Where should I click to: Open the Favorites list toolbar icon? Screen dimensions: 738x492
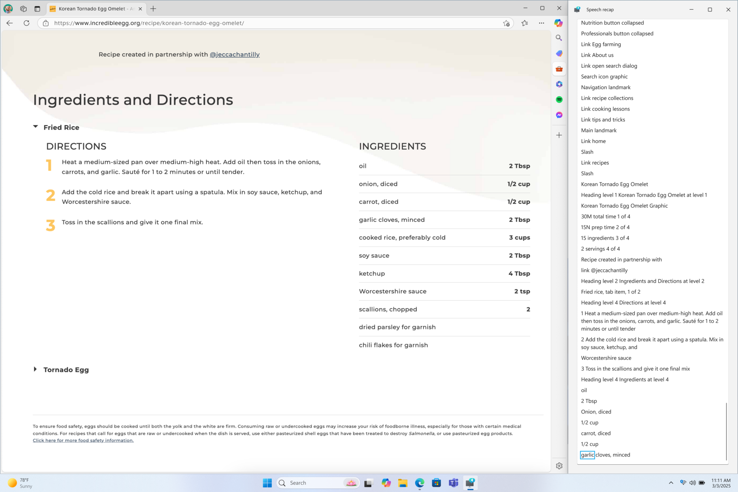(525, 23)
